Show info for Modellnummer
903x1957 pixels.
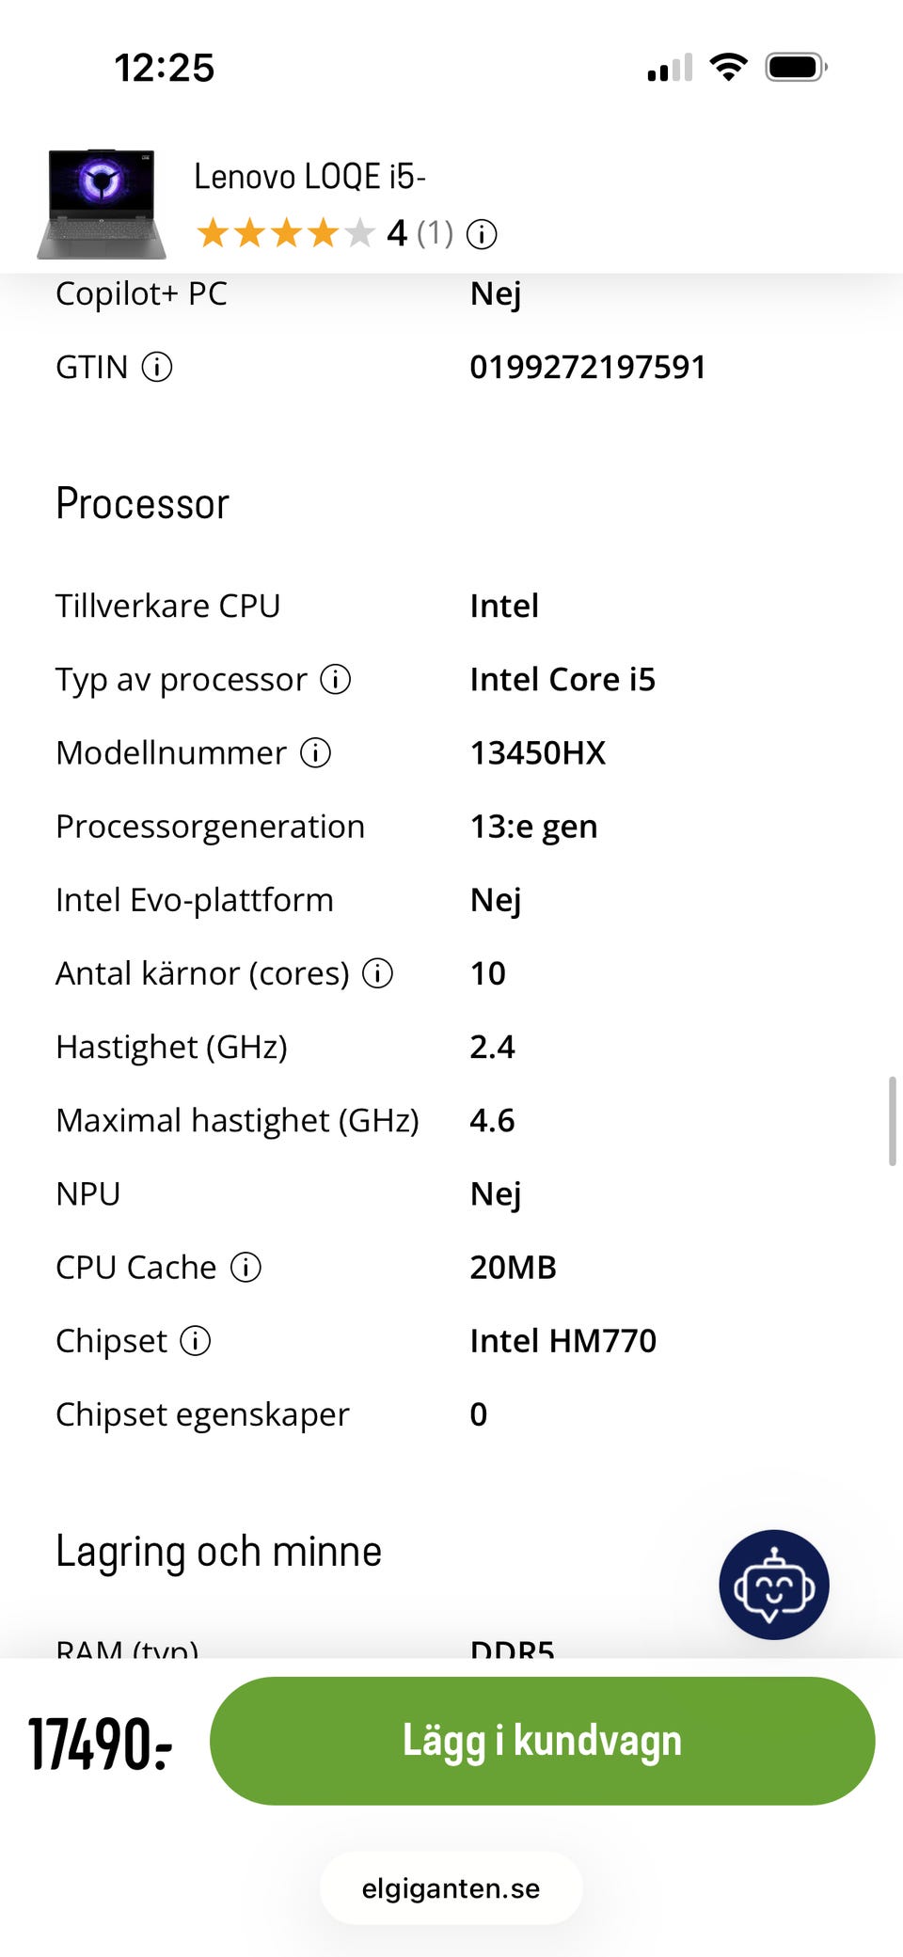click(315, 752)
